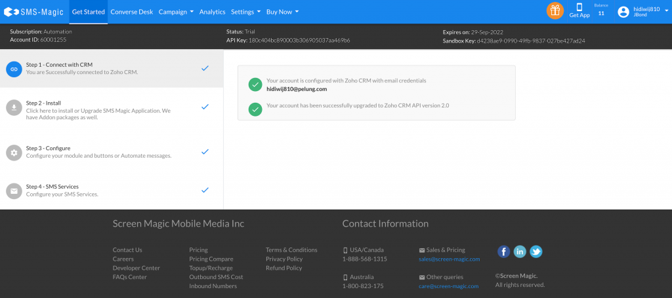Click envelope icon beside Other queries
Screen dimensions: 672x298
(422, 277)
